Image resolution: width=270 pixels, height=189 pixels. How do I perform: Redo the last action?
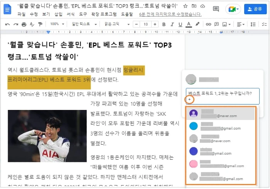tap(16, 24)
